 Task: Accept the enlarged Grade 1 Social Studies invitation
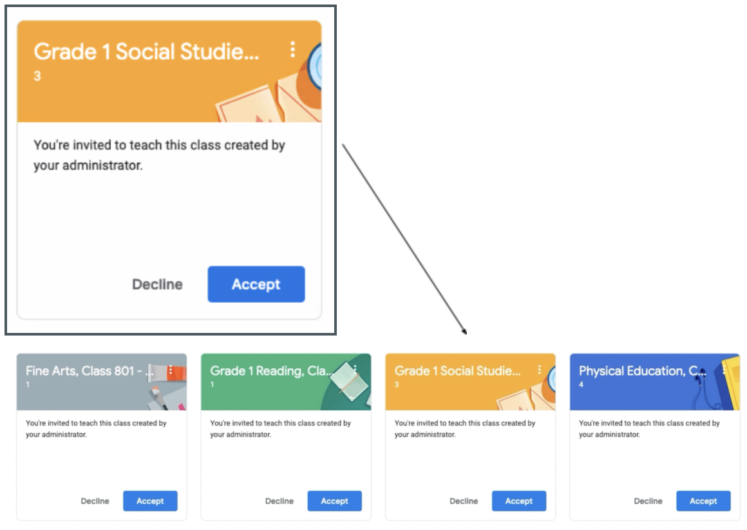coord(256,284)
